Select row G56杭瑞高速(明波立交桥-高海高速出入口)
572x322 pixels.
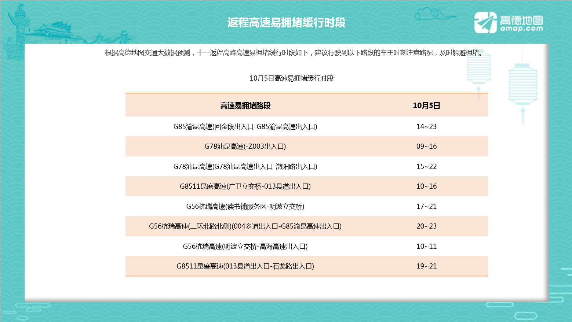307,246
